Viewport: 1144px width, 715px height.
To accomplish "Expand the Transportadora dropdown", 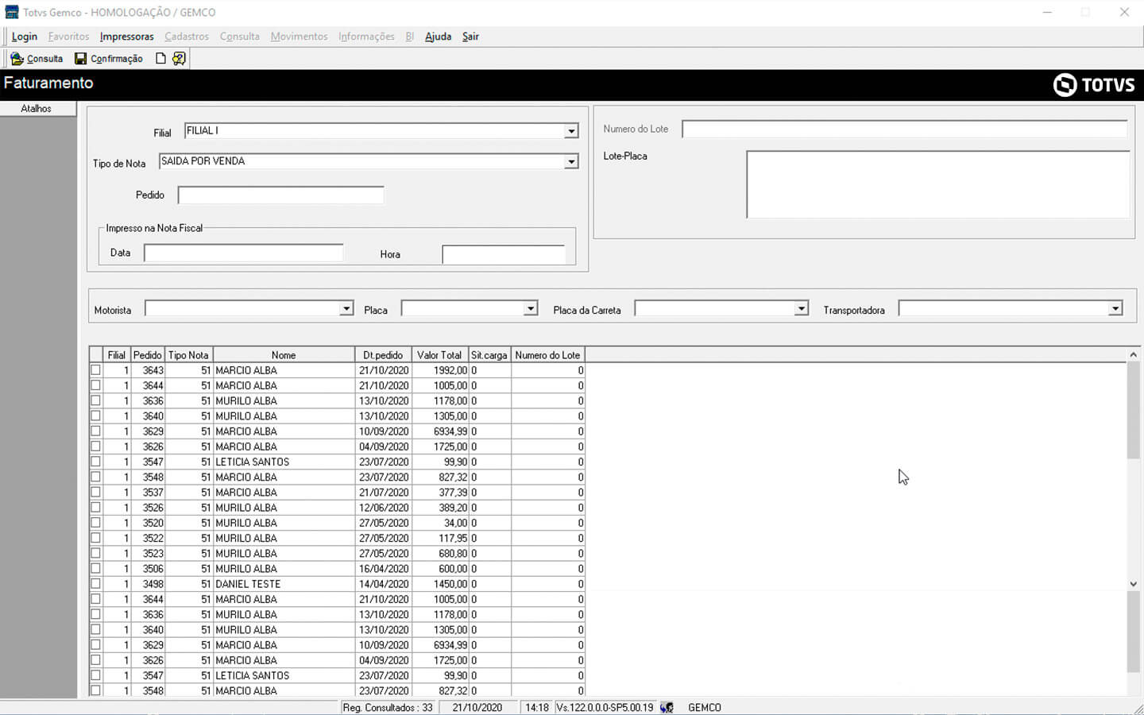I will (1115, 309).
